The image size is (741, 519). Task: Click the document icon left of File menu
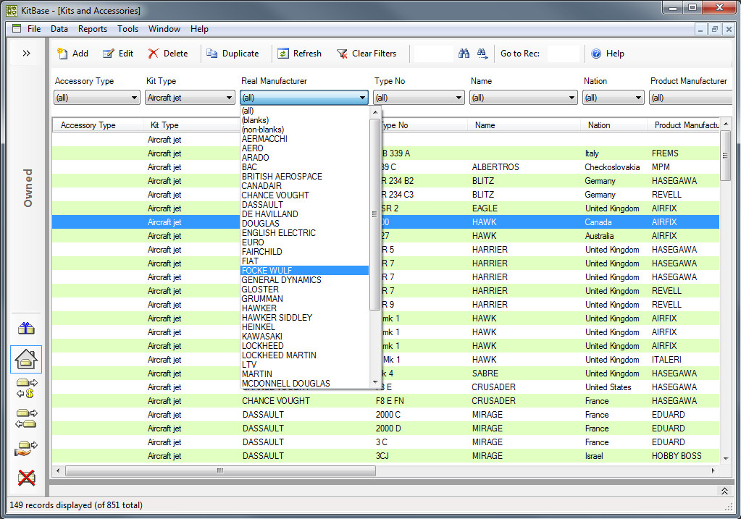click(x=17, y=28)
